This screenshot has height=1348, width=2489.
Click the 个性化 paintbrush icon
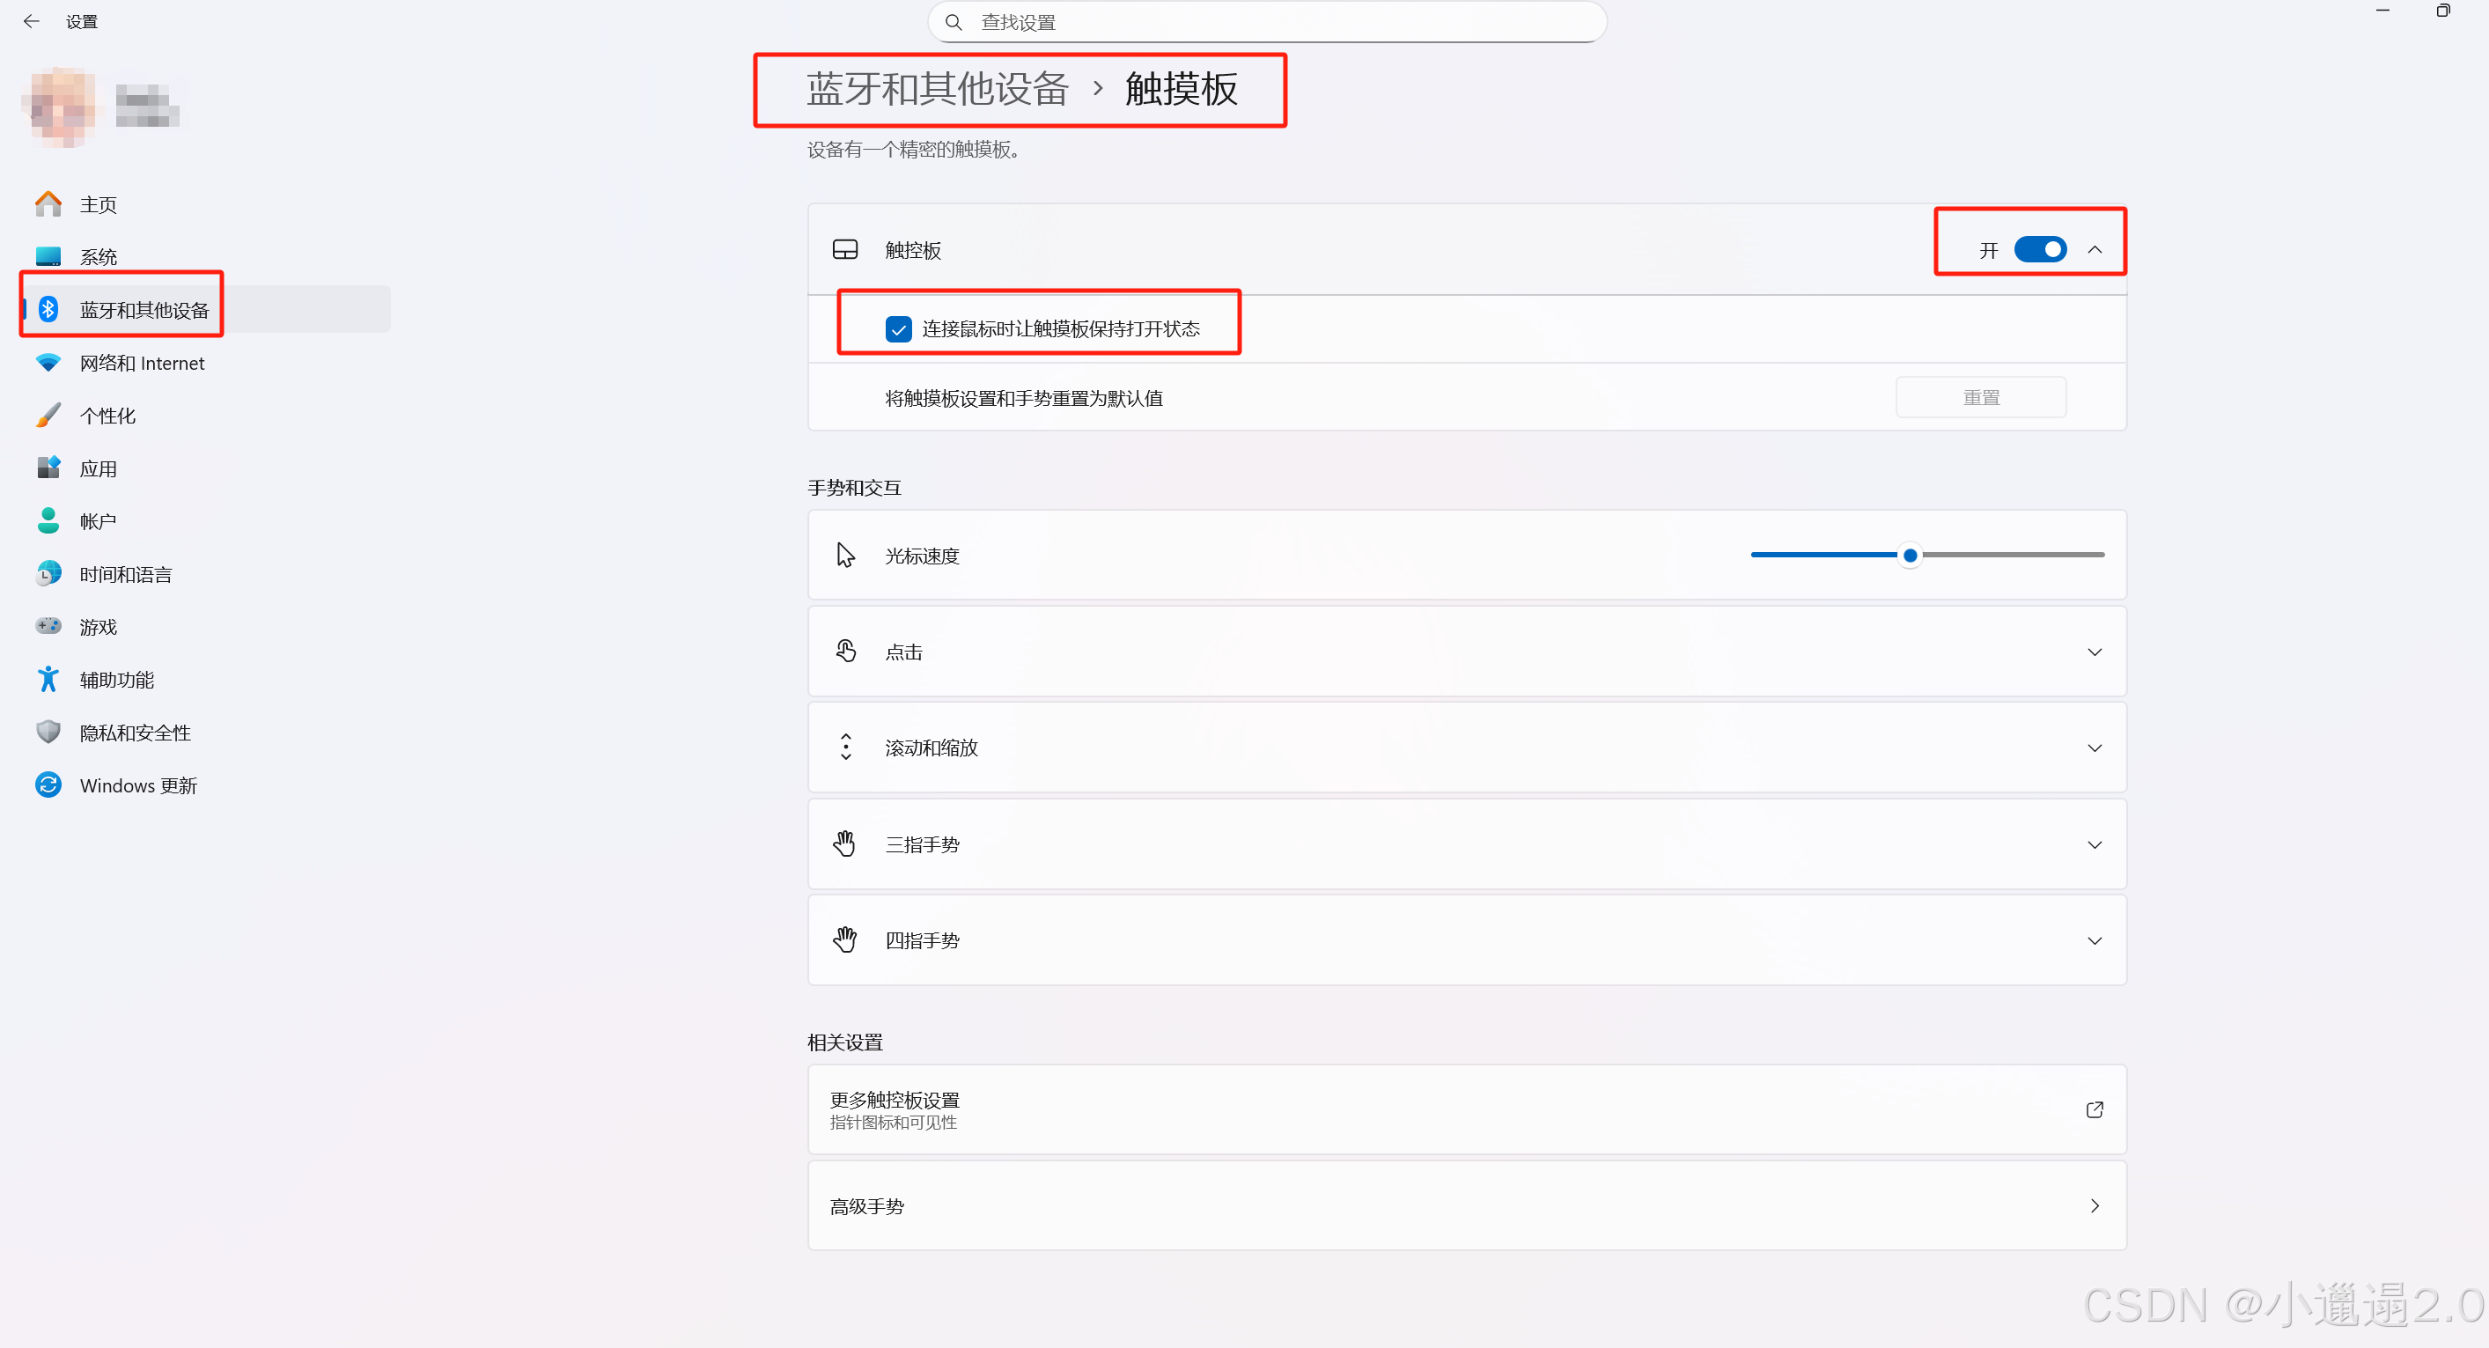click(x=48, y=416)
